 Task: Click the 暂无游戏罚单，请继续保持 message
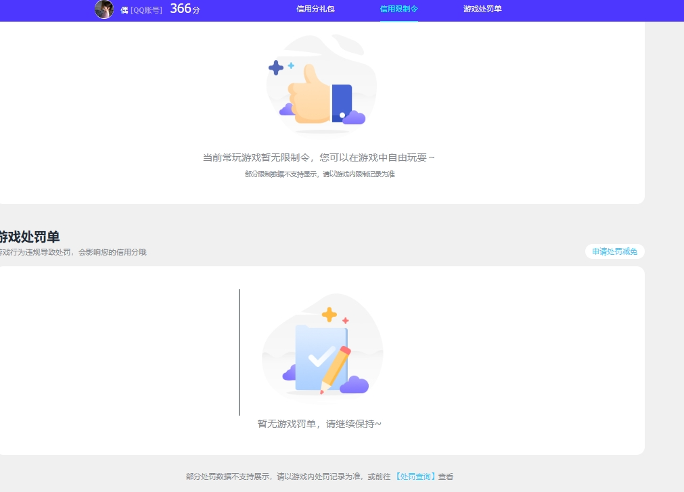coord(319,424)
